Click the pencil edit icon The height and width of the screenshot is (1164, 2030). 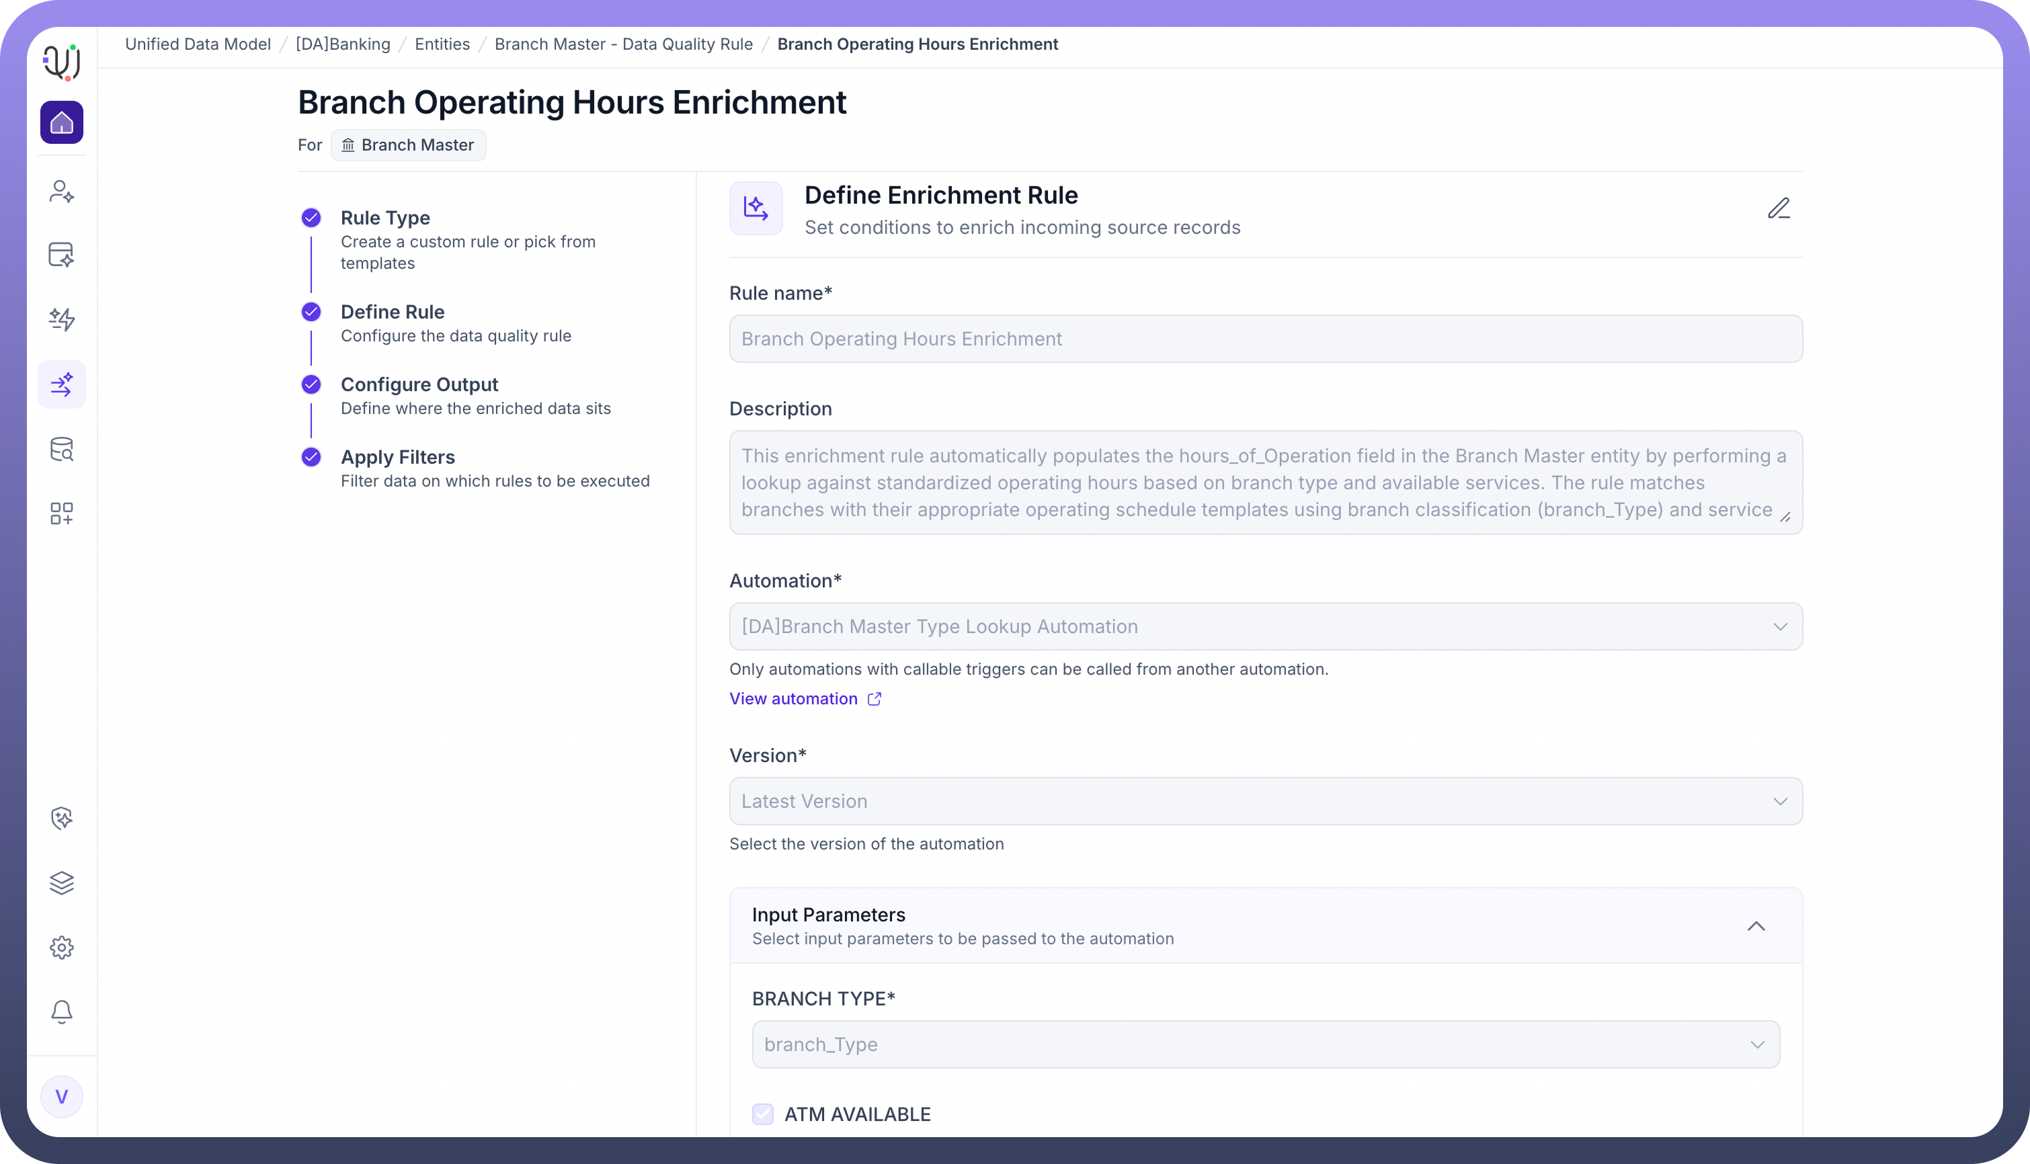(1778, 208)
